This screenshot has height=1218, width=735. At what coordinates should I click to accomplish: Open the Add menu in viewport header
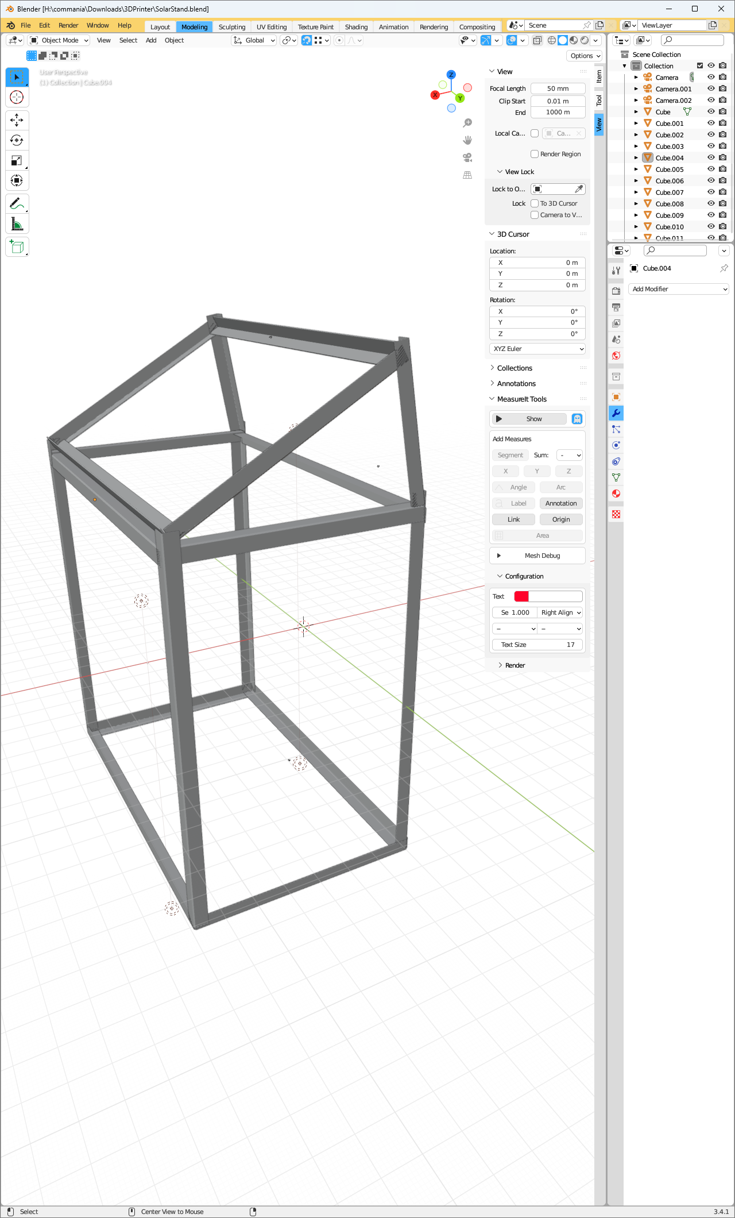(151, 40)
